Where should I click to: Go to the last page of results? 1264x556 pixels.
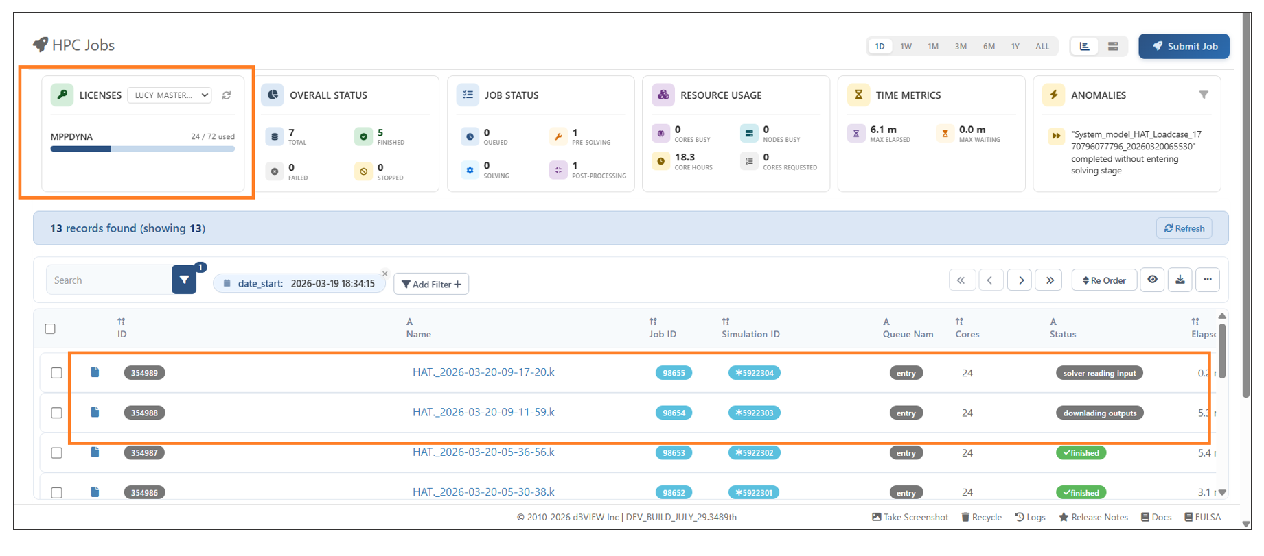(1049, 280)
